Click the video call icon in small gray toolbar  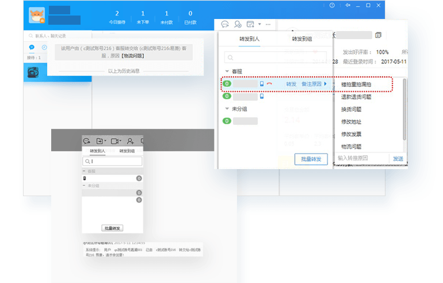pos(114,141)
